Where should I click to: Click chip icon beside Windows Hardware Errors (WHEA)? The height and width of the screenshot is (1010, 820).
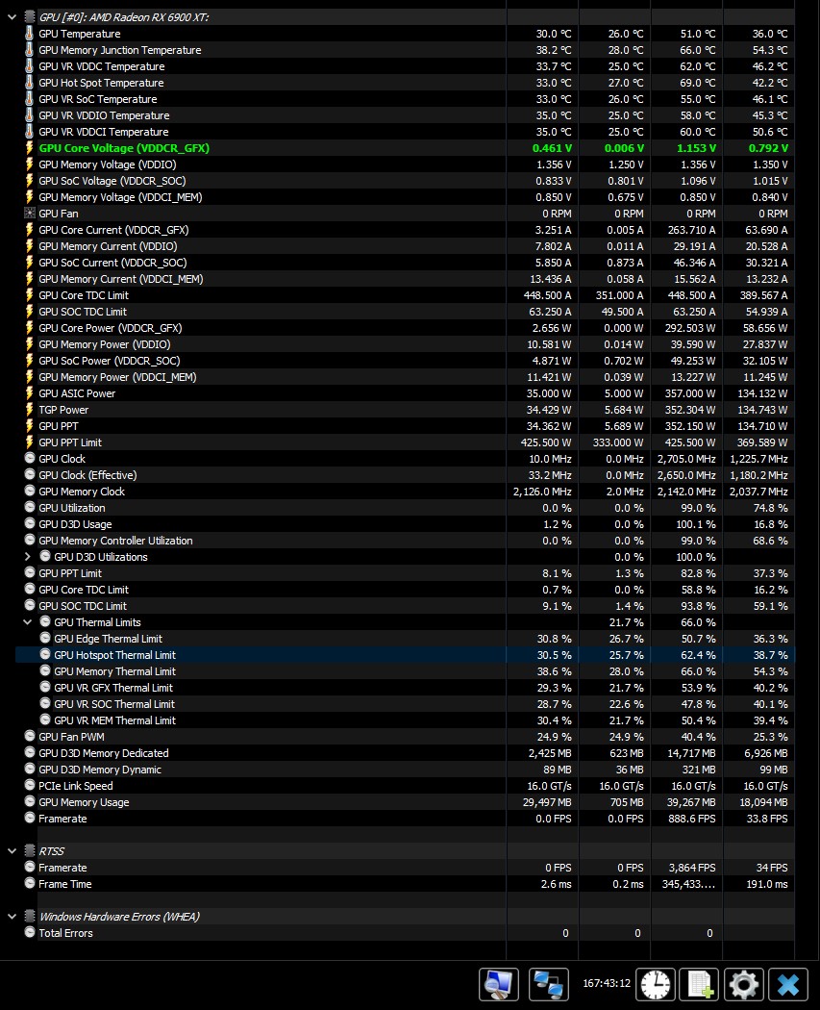coord(29,916)
